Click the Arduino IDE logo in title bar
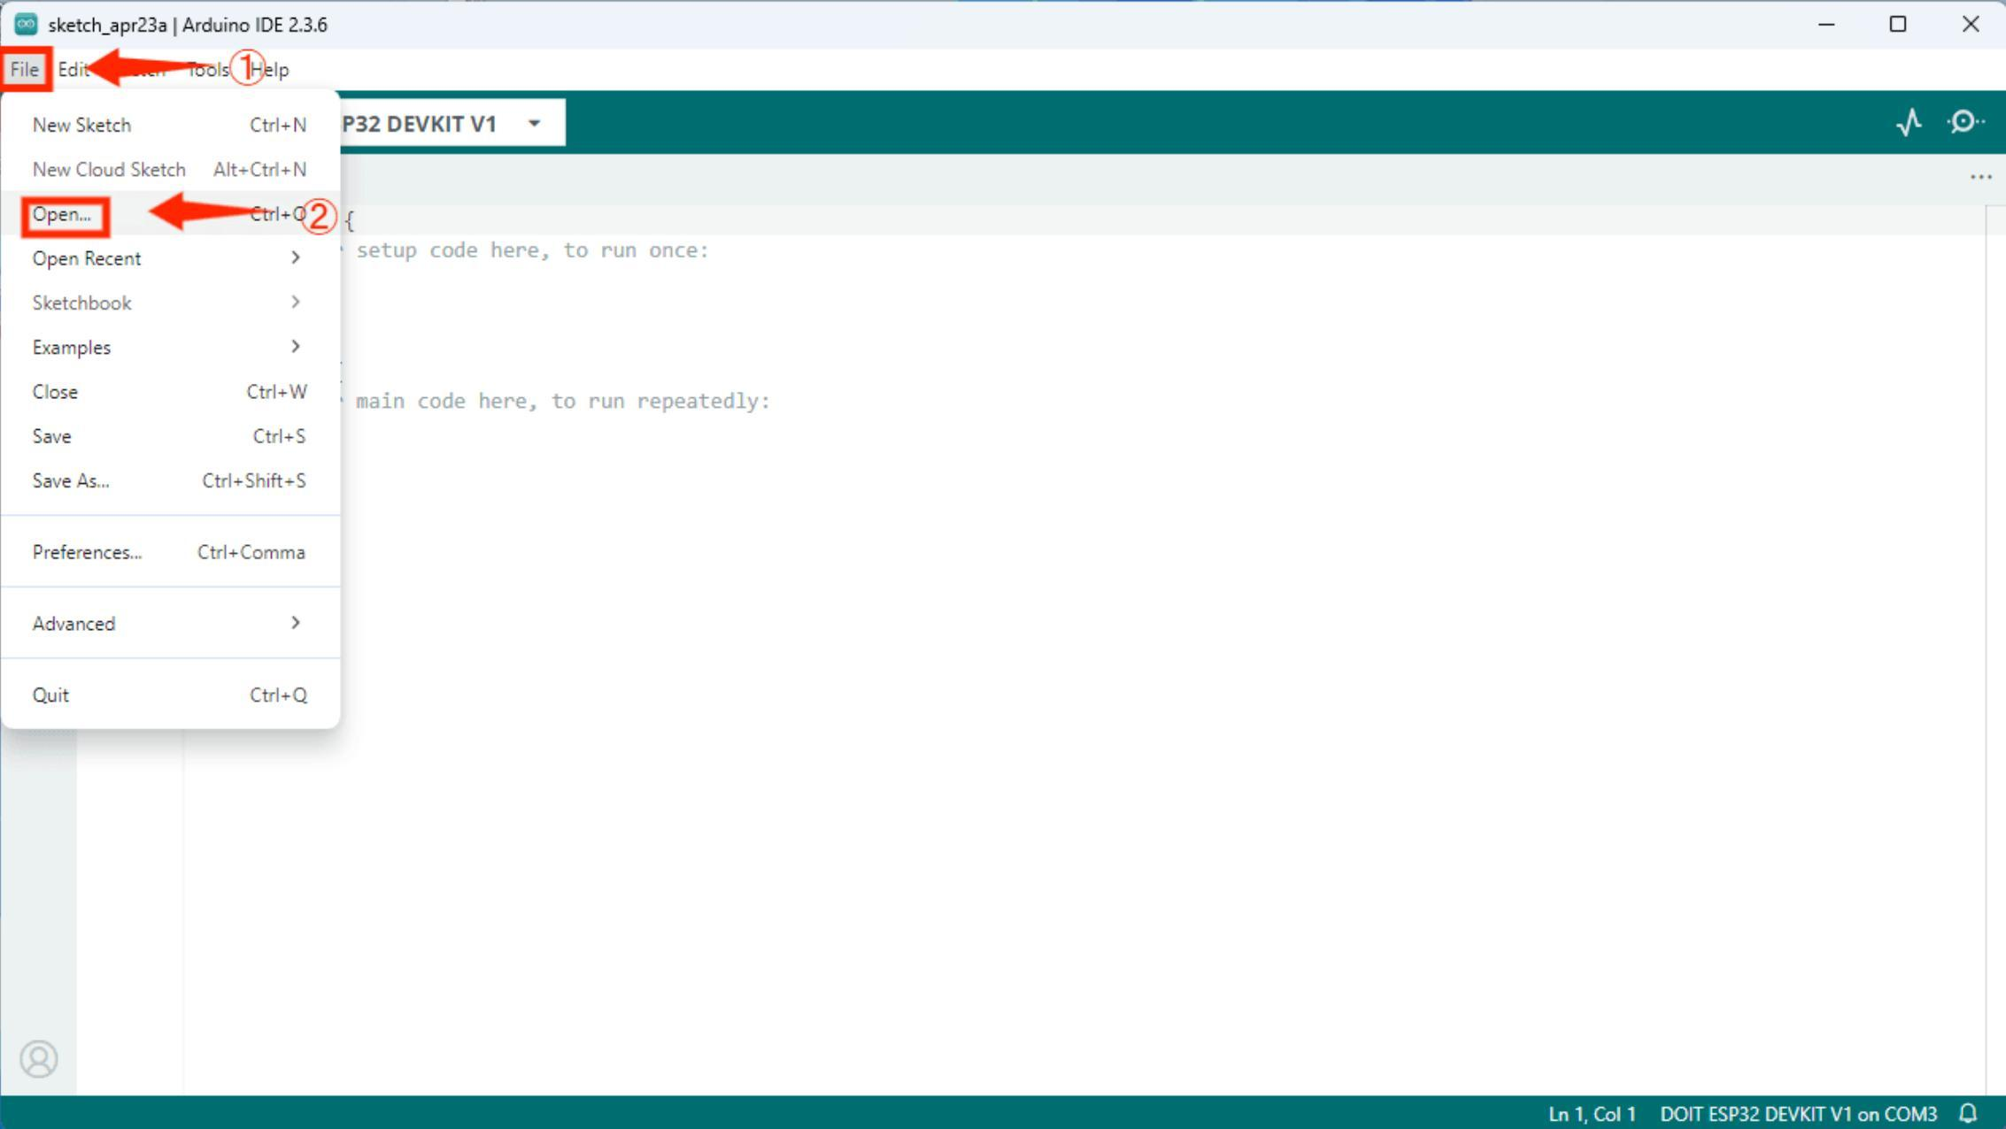This screenshot has width=2006, height=1129. pos(26,24)
